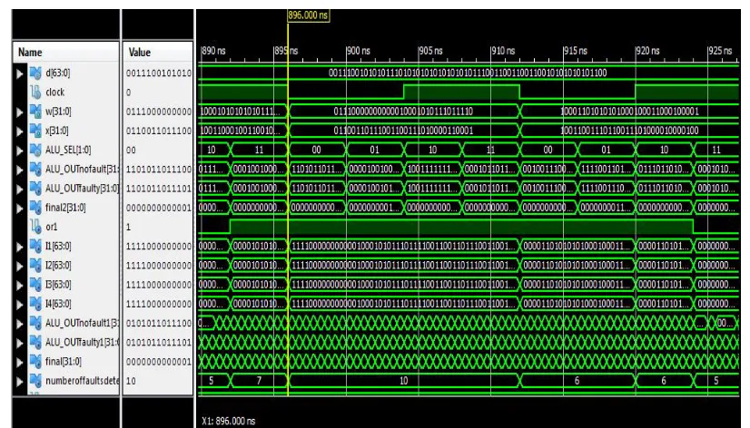Click the 920 ns mark on time ruler

[x=647, y=51]
